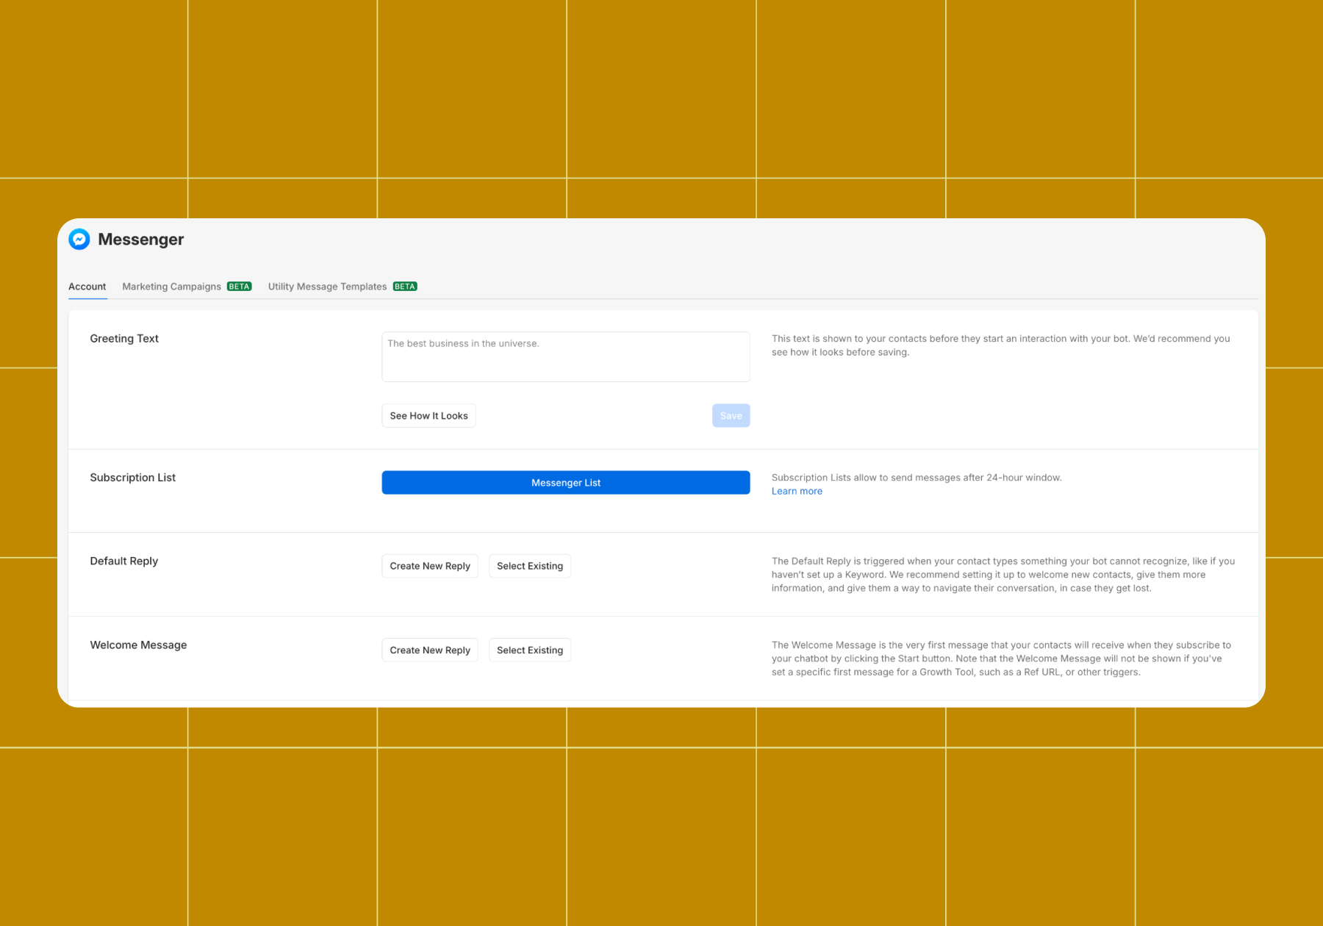
Task: Click the Default Reply description paragraph
Action: (1003, 575)
